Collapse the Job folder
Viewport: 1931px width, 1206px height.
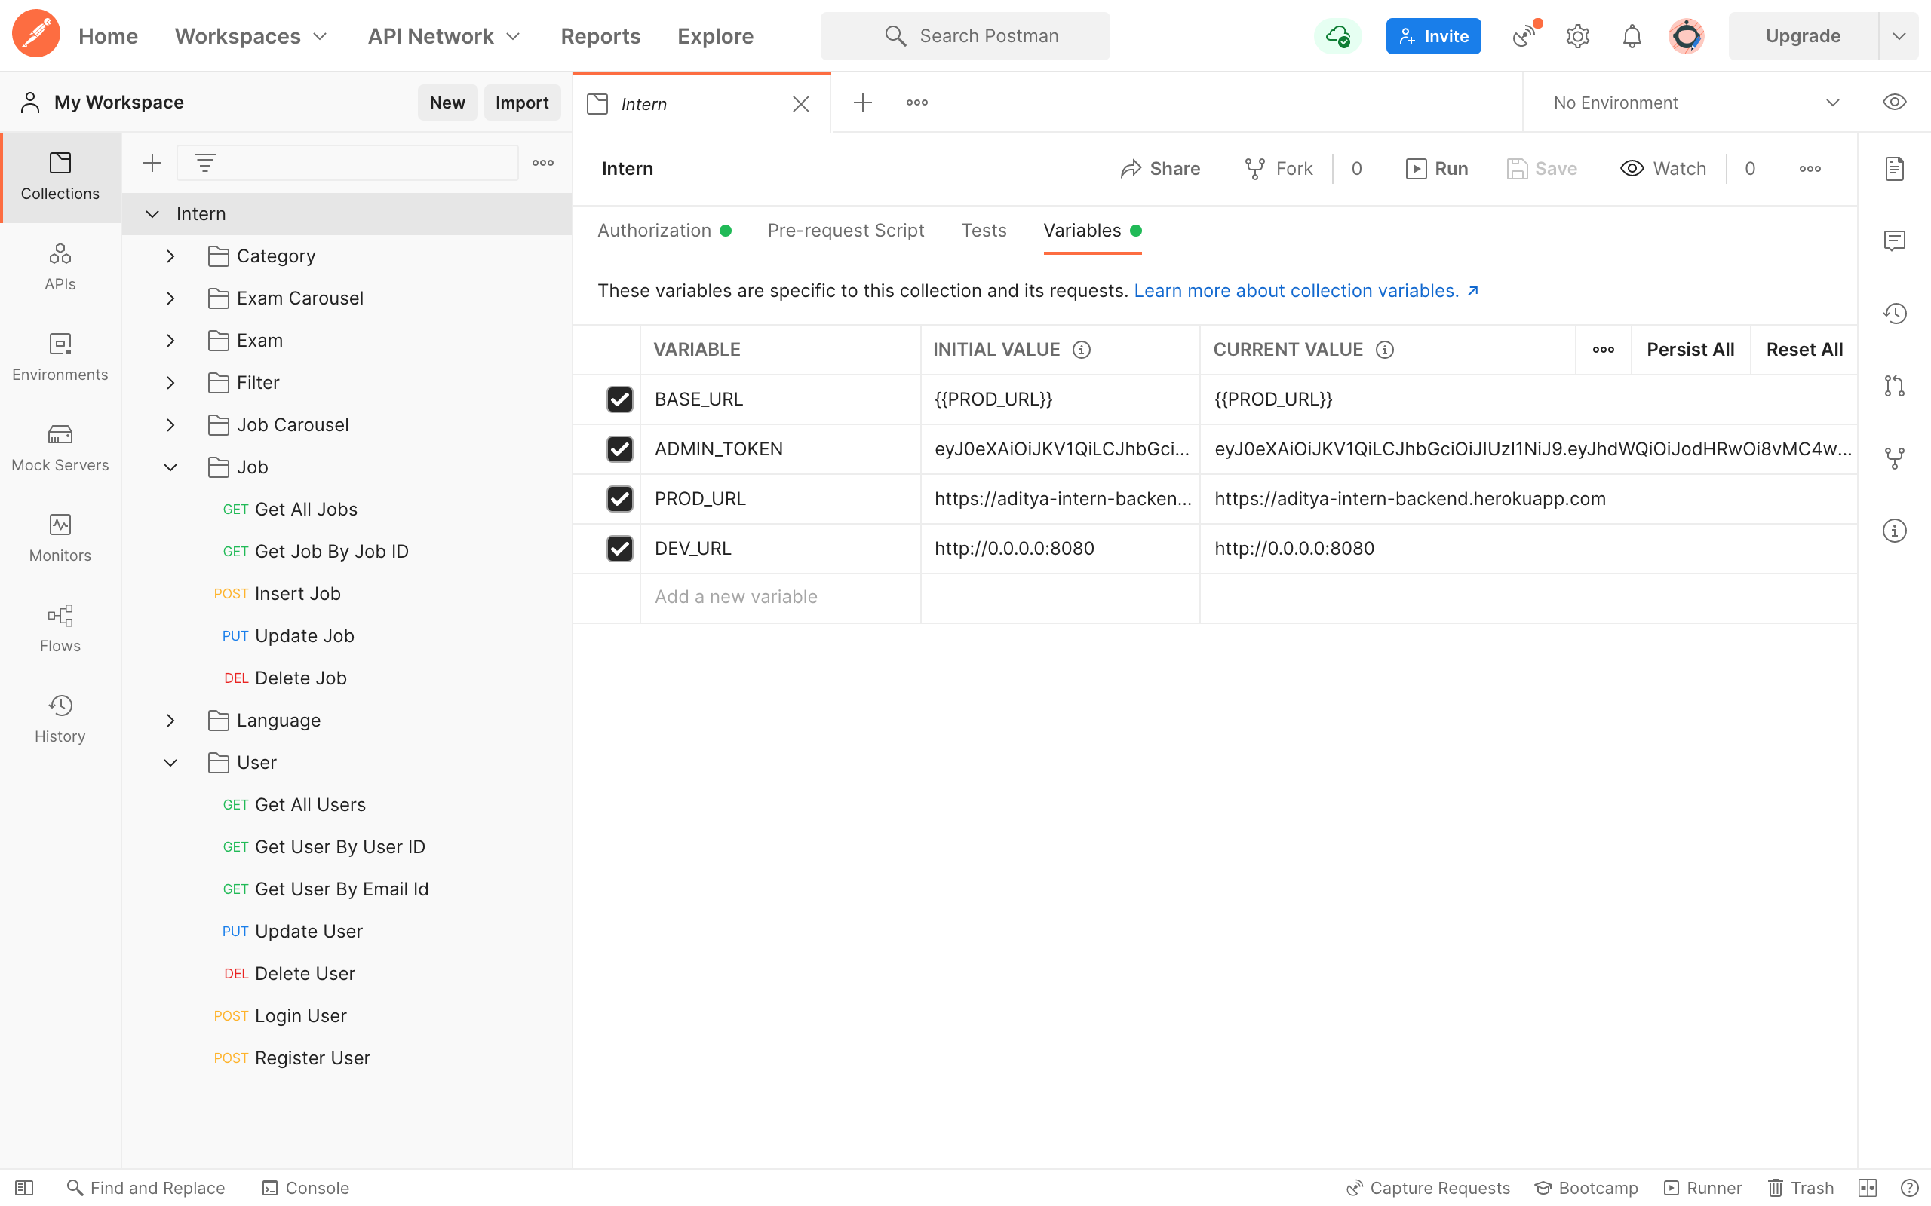[170, 467]
